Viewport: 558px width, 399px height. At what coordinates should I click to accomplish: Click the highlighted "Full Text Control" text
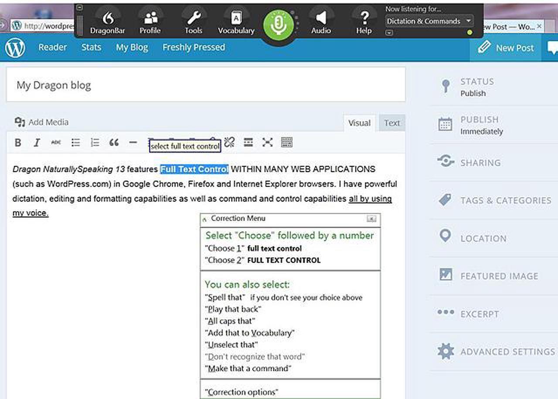194,169
